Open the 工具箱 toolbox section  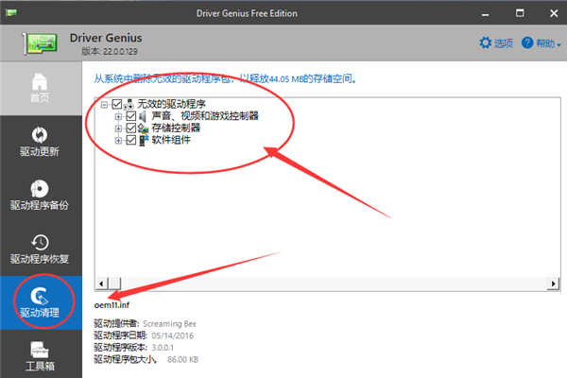click(x=40, y=354)
